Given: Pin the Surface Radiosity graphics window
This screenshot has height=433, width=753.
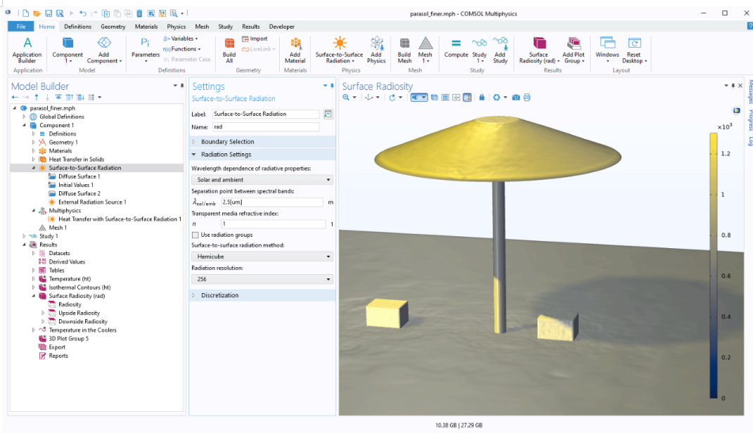Looking at the screenshot, I should (733, 86).
